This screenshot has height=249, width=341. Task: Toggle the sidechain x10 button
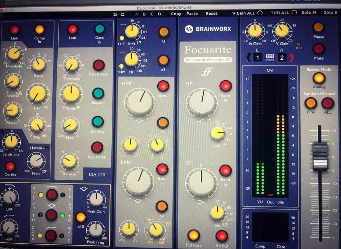81,217
